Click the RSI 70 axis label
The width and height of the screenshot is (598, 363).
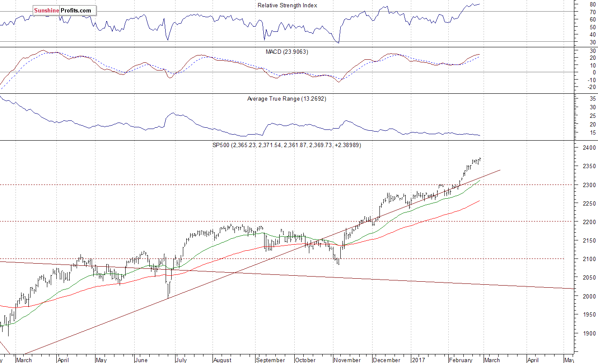tap(593, 12)
